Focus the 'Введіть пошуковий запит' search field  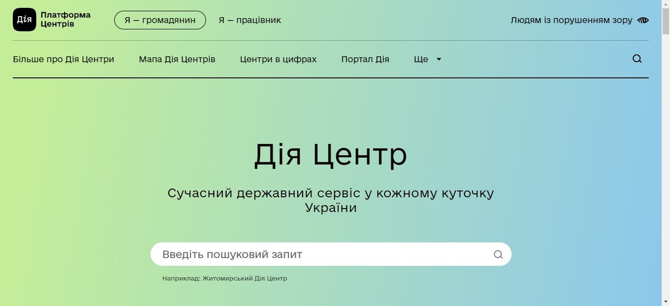tap(331, 255)
